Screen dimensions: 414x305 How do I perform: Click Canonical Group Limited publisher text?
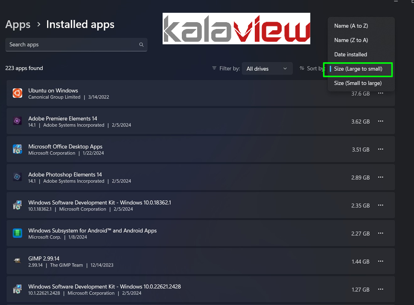coord(54,97)
